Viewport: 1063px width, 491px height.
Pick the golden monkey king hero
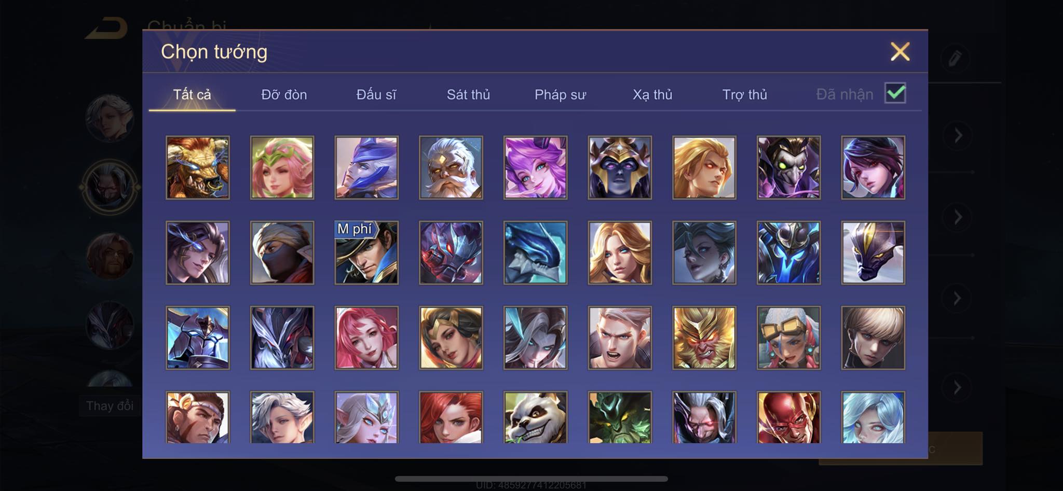(x=704, y=338)
